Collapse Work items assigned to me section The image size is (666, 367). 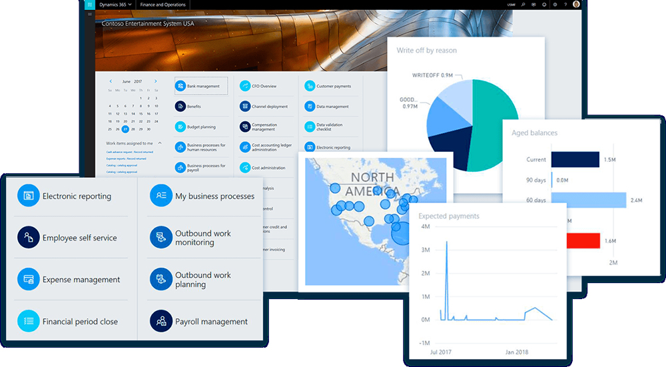pos(160,143)
